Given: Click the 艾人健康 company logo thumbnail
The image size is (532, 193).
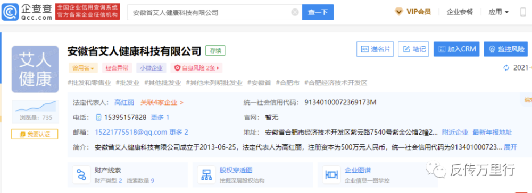Looking at the screenshot, I should click(x=35, y=69).
